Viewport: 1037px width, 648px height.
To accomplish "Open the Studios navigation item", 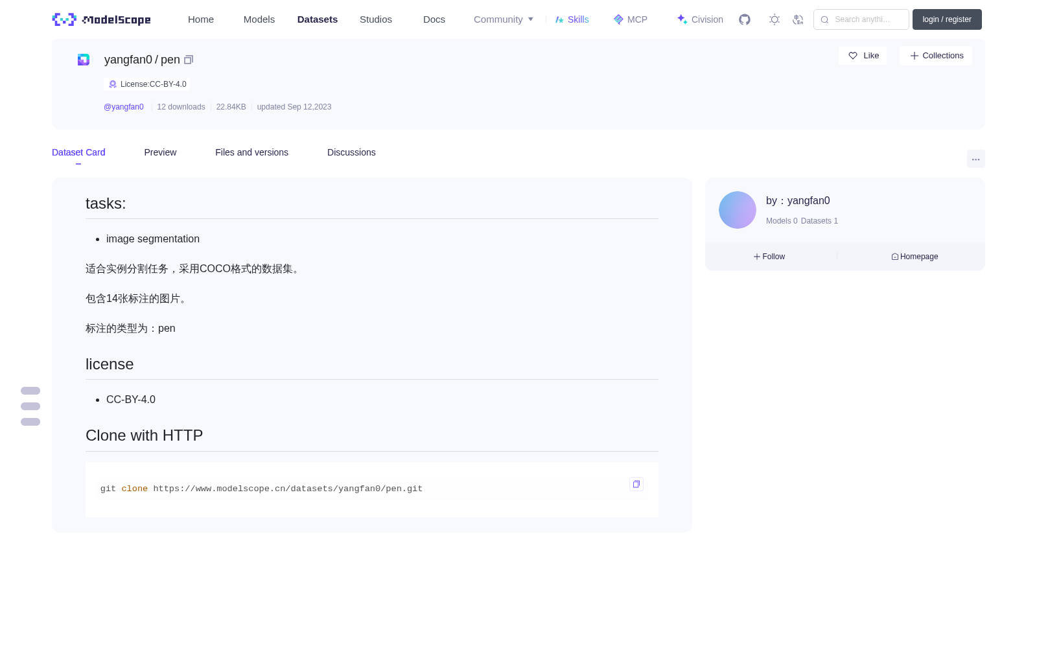I will click(376, 19).
